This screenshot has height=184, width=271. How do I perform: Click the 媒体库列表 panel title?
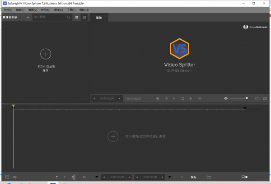coord(10,17)
